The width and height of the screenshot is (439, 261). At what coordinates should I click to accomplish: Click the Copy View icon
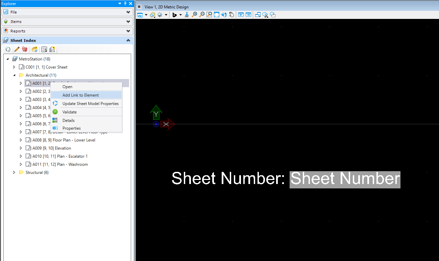pyautogui.click(x=258, y=15)
